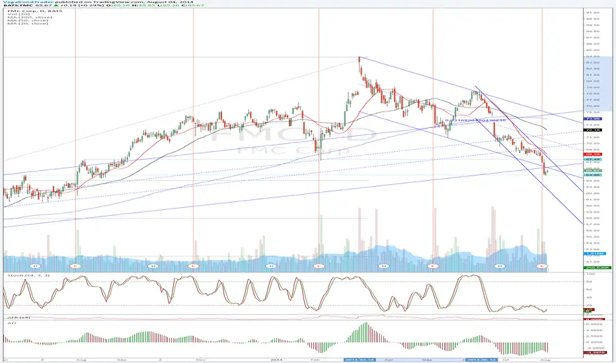
Task: Click the highlighted 2014-06-12 date label
Action: coord(481,360)
